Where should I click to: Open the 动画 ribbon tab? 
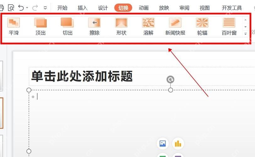click(x=144, y=8)
